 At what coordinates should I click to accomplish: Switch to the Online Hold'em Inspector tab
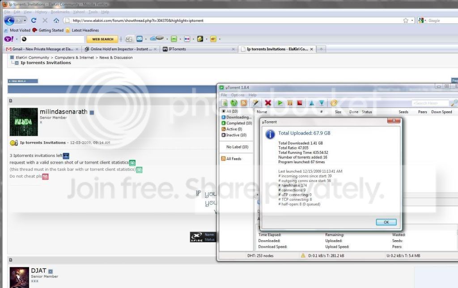[121, 49]
